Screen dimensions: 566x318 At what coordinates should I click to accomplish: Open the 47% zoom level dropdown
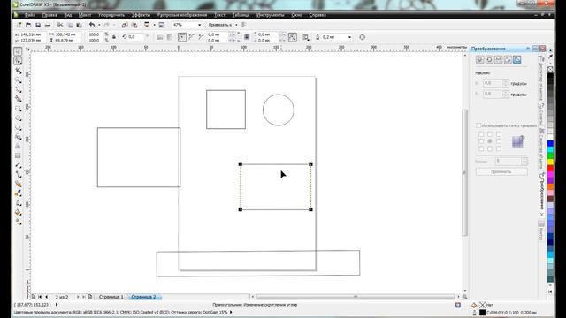(x=199, y=25)
